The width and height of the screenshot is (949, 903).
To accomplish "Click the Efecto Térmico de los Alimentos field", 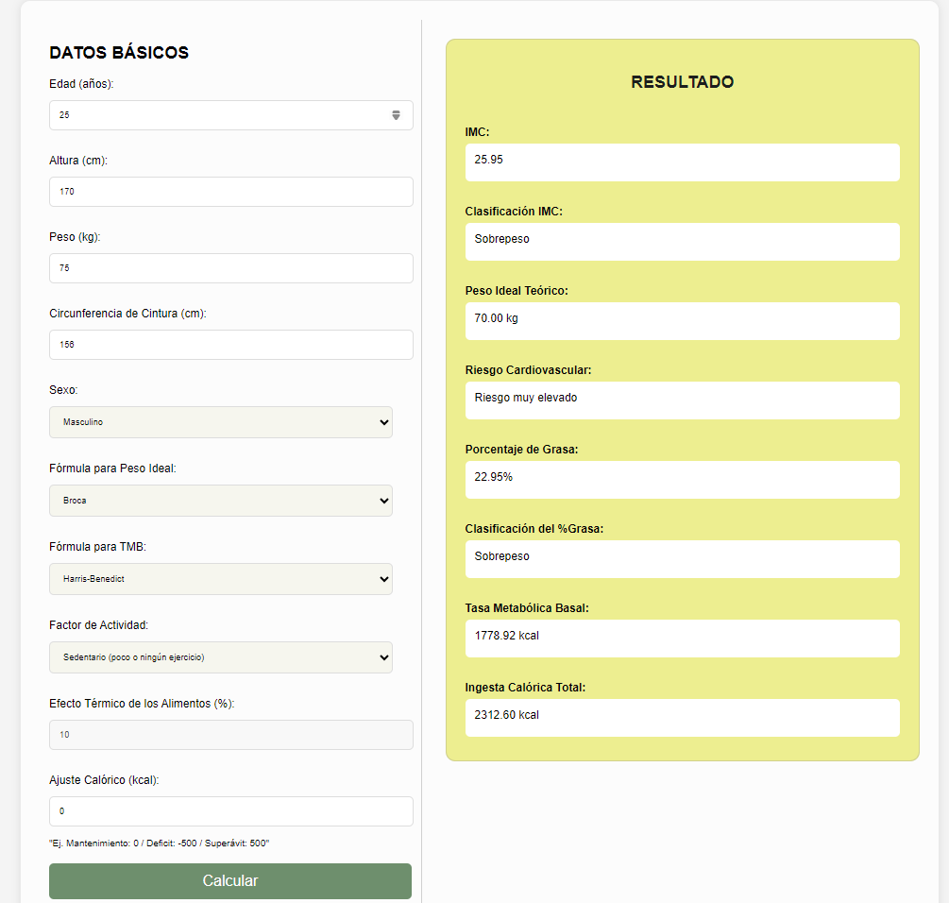I will click(x=230, y=735).
